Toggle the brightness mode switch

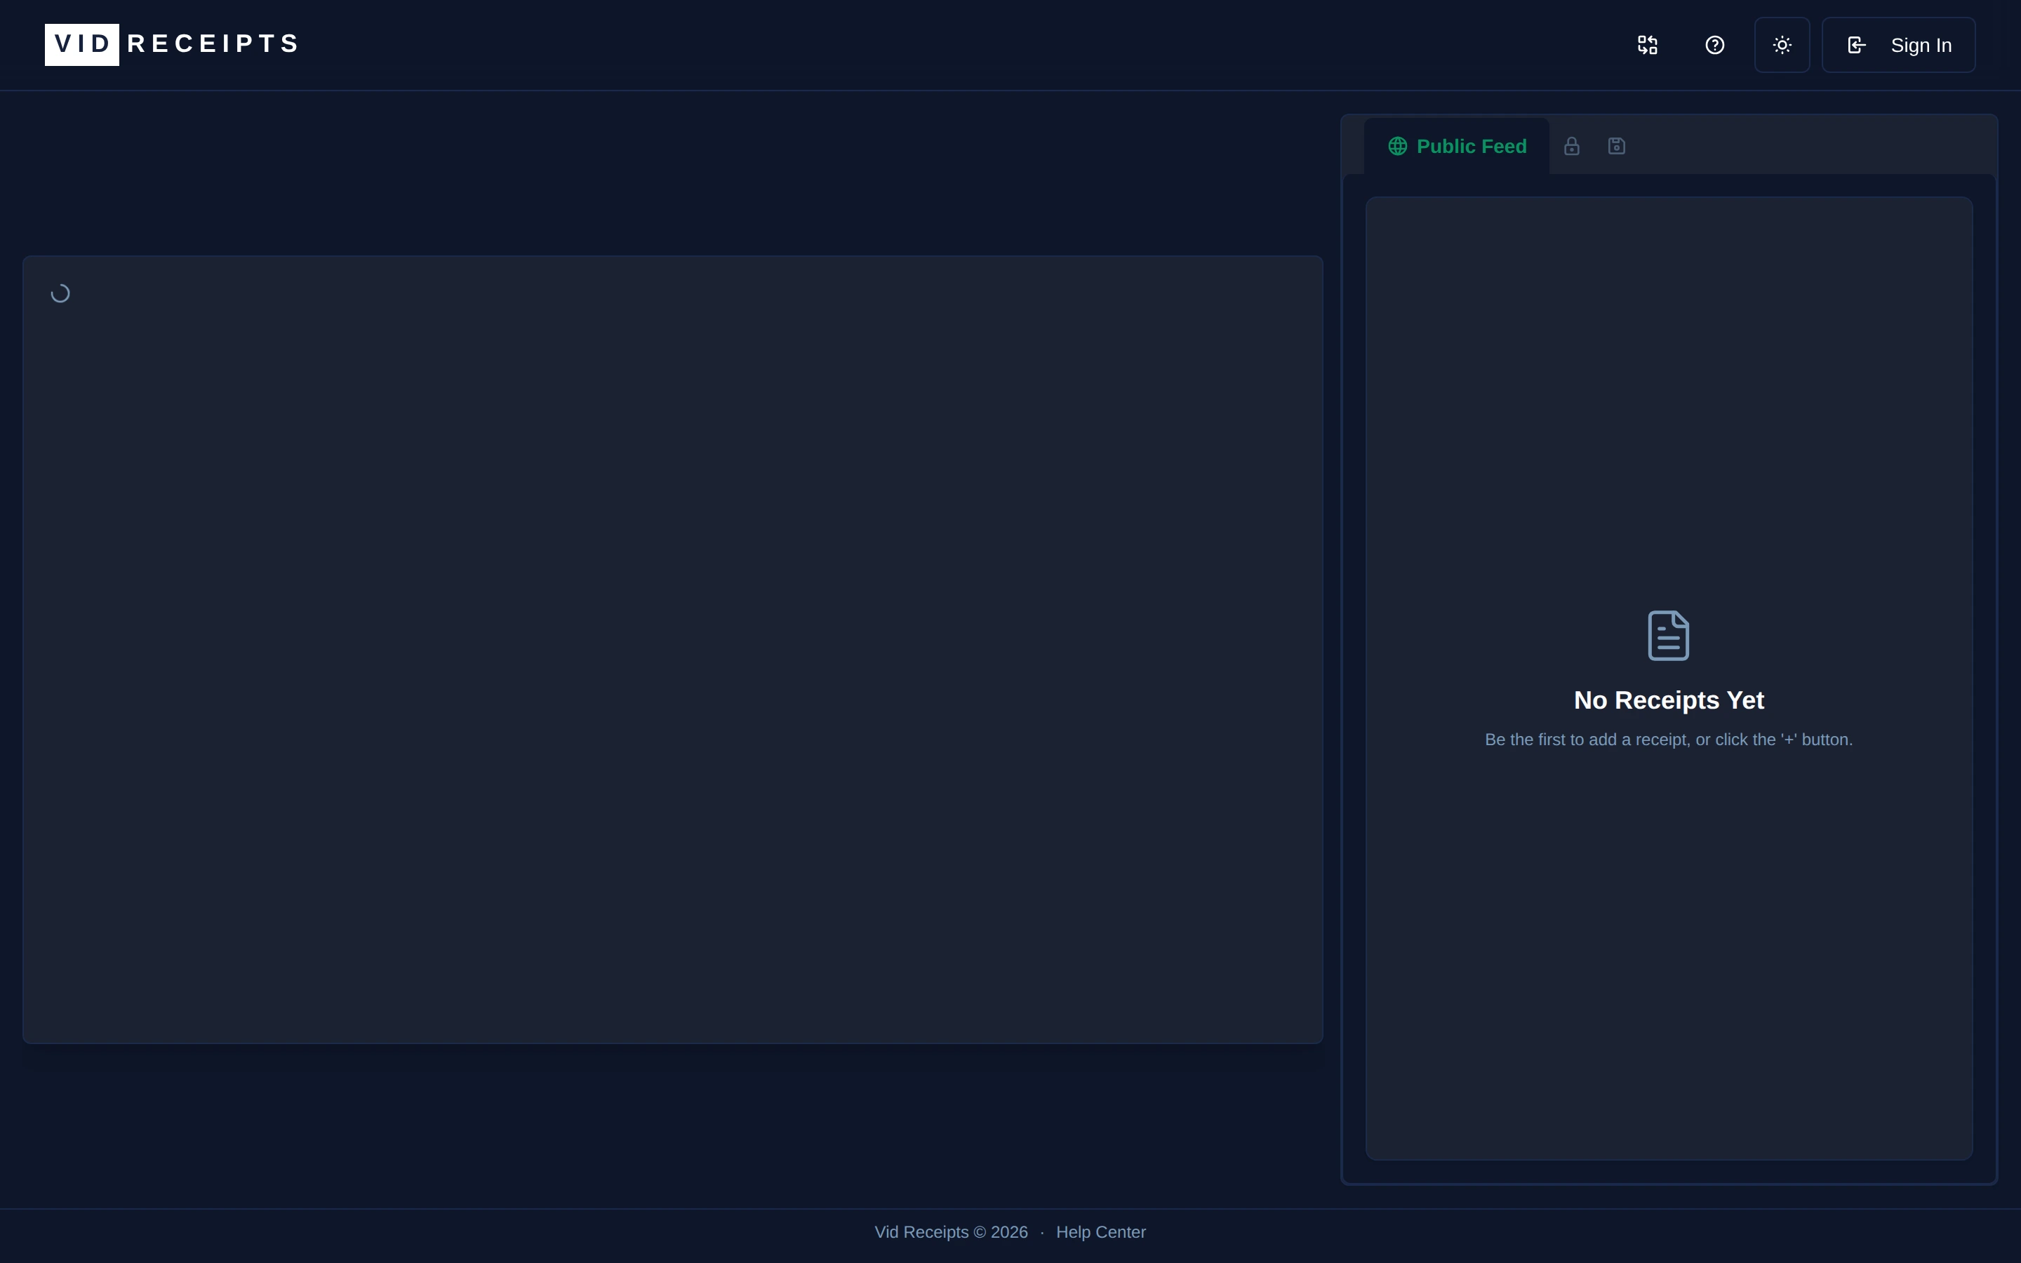point(1781,44)
